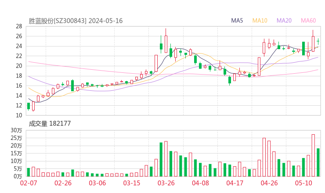Click the MA10 legend label
Image resolution: width=325 pixels, height=193 pixels.
pyautogui.click(x=260, y=21)
